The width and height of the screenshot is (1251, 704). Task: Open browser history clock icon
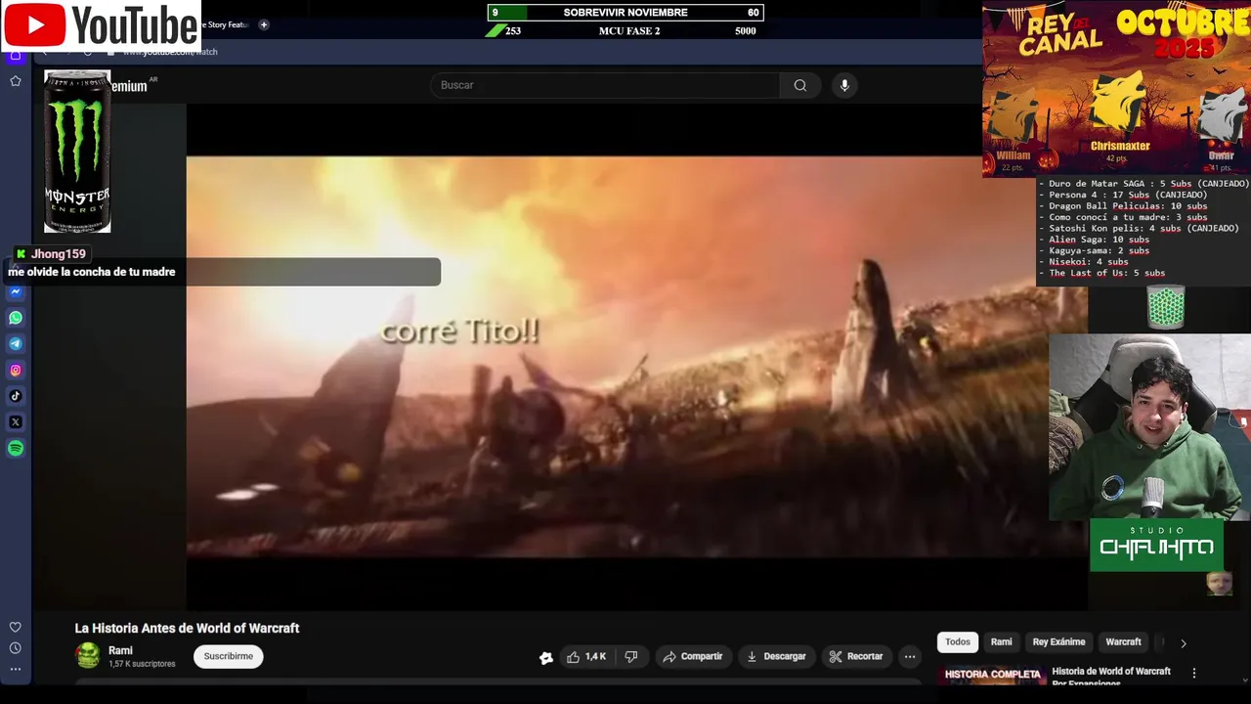pos(16,648)
